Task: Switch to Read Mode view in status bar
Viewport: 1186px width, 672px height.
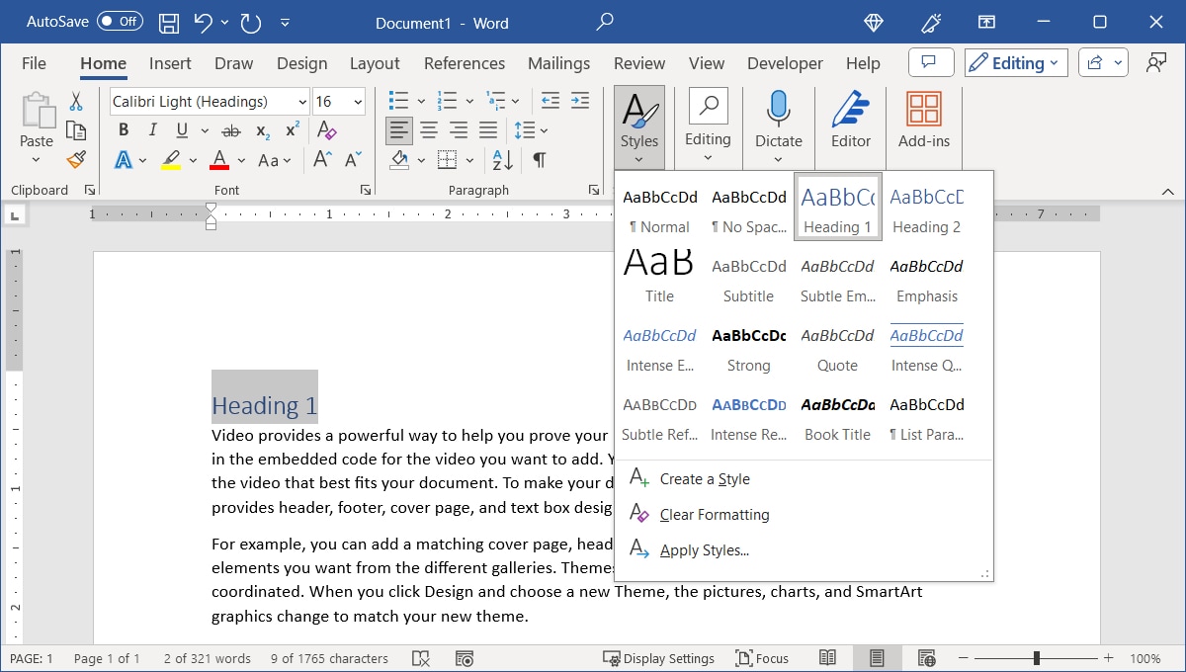Action: (827, 658)
